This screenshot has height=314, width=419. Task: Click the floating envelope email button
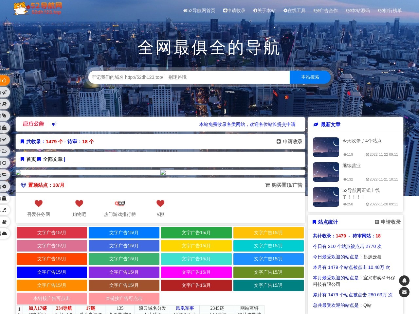point(404,292)
